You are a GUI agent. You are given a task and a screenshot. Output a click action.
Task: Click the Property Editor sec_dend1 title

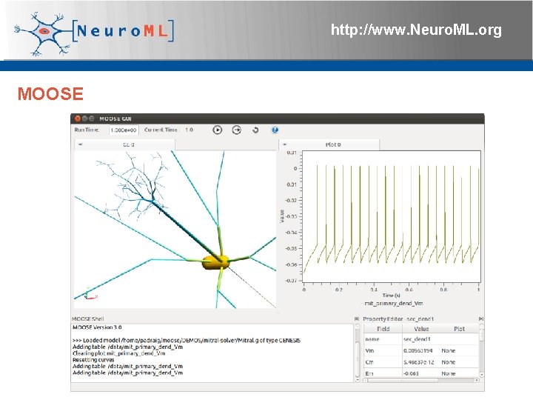point(398,319)
